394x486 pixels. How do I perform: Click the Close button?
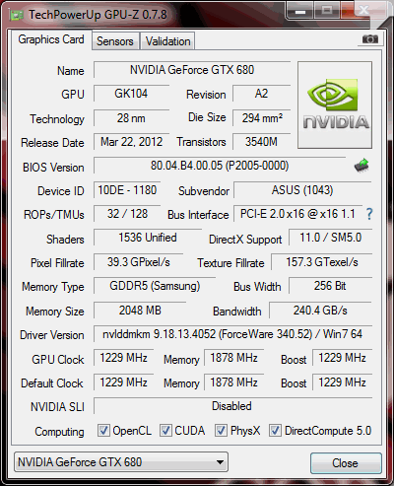pos(346,463)
